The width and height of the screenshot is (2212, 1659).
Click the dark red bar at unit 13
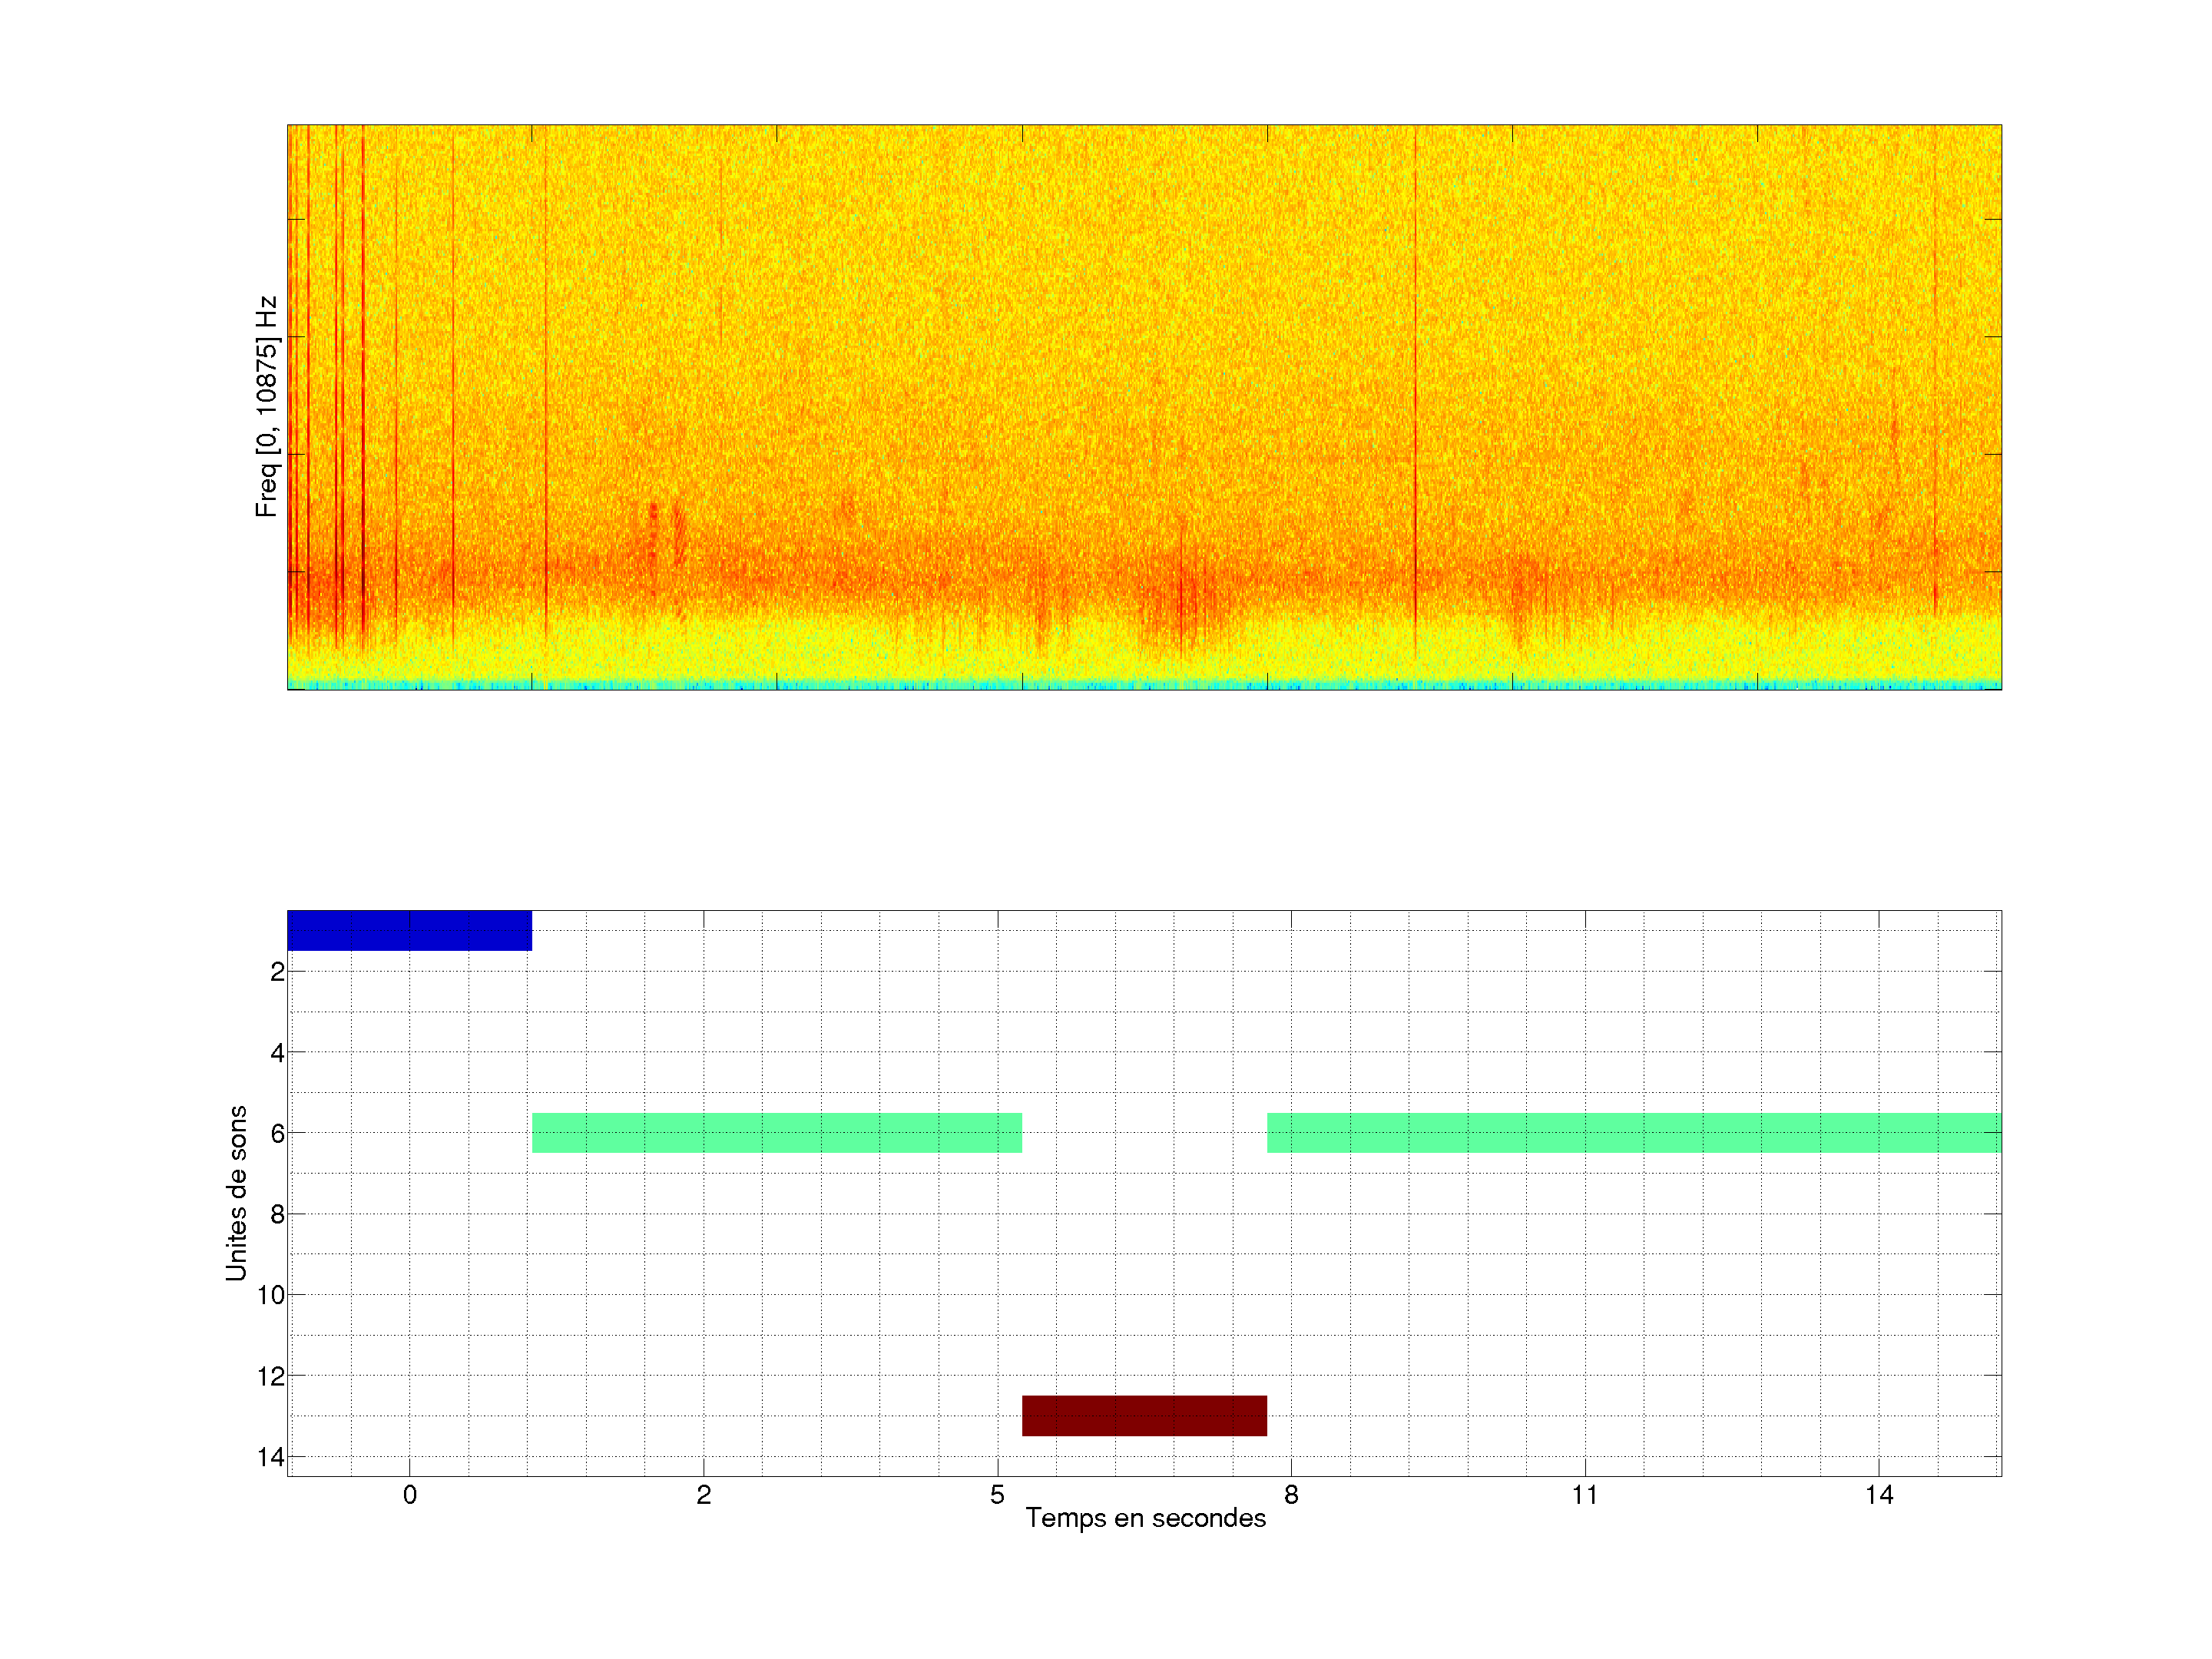click(1144, 1415)
